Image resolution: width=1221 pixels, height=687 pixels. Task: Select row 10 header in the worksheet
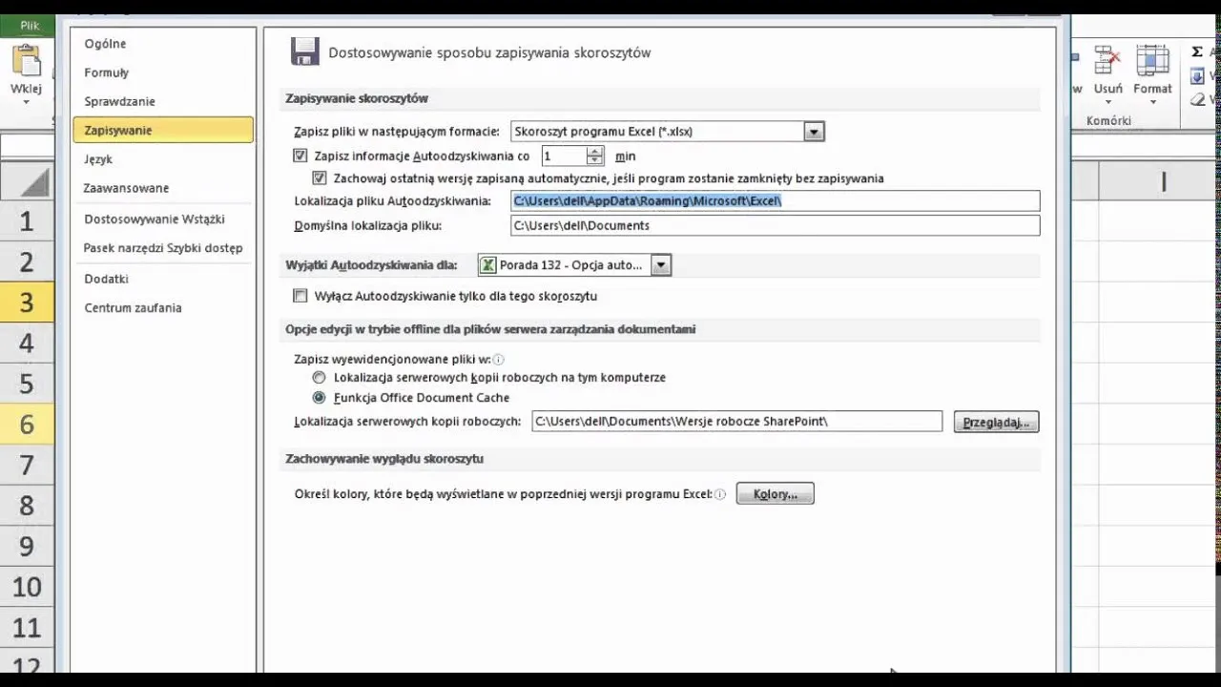click(x=26, y=587)
